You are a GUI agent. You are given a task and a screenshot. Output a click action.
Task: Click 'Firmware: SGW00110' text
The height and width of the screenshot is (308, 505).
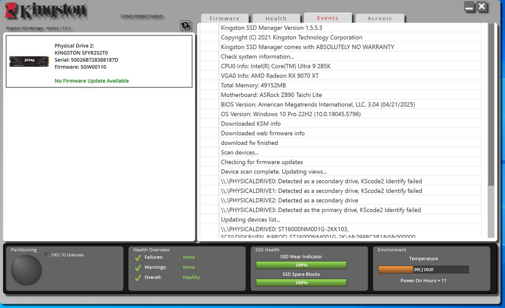pyautogui.click(x=80, y=67)
